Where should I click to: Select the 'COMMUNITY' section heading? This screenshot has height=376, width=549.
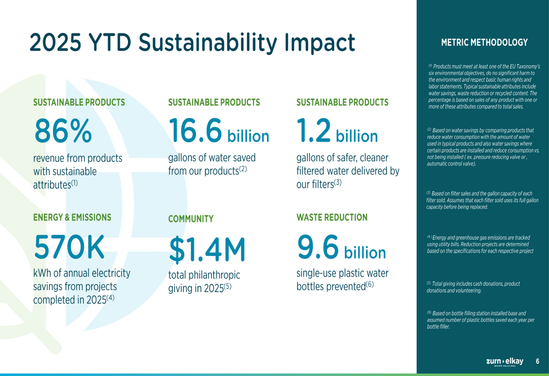191,219
